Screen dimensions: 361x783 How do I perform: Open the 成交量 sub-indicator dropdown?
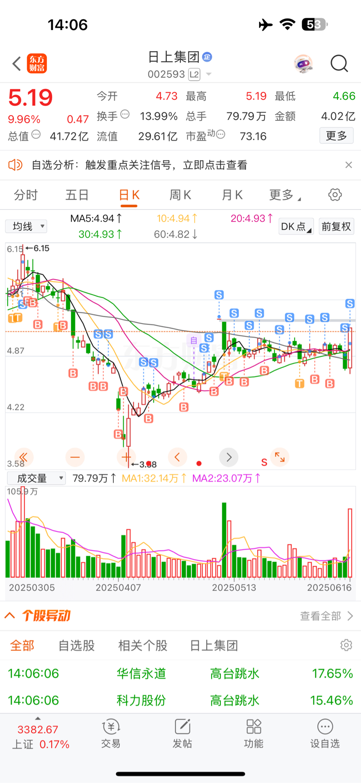click(36, 478)
